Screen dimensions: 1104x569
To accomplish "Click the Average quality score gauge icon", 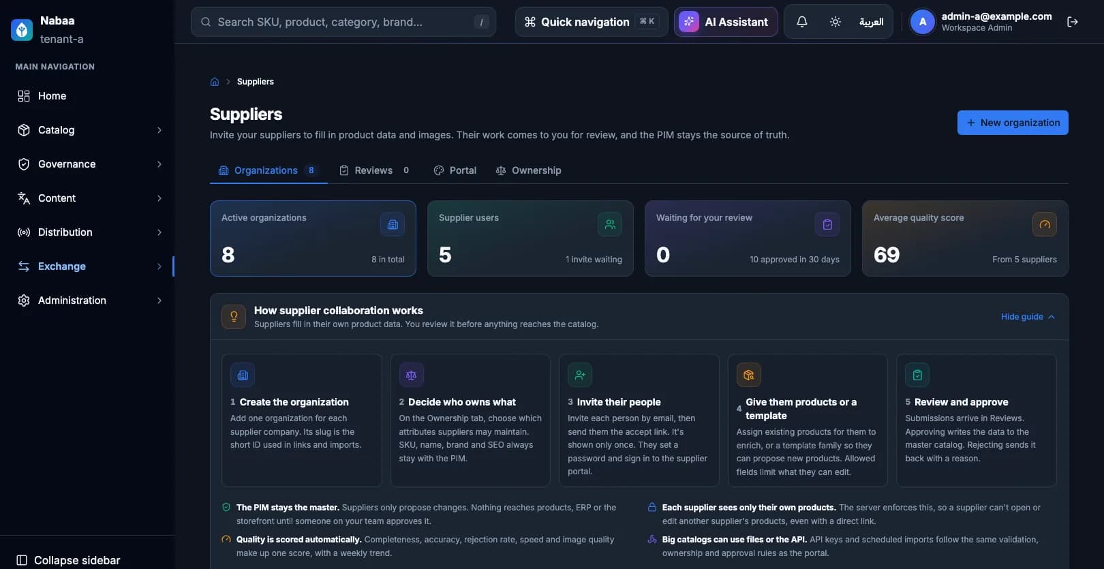I will [x=1045, y=224].
